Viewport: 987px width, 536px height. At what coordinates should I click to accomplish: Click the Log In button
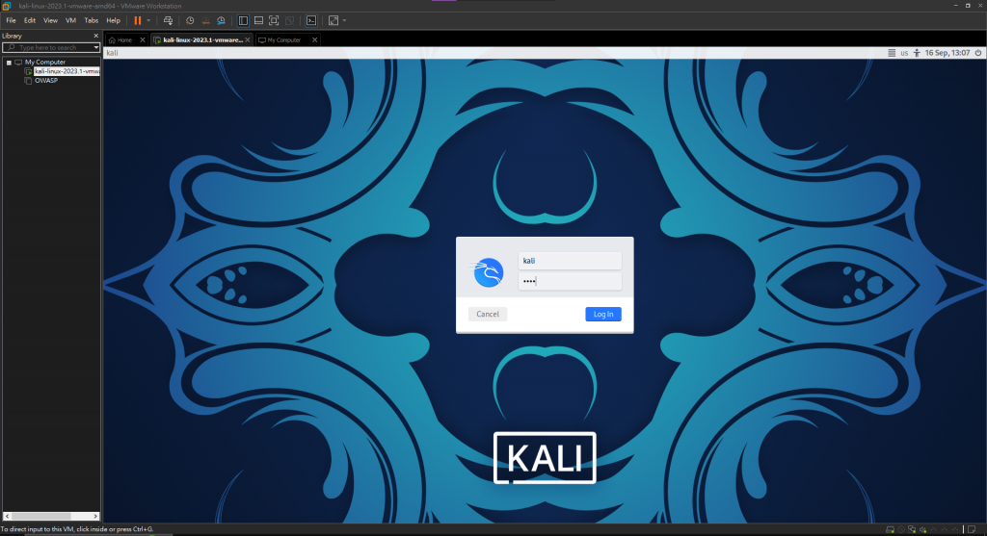tap(603, 314)
